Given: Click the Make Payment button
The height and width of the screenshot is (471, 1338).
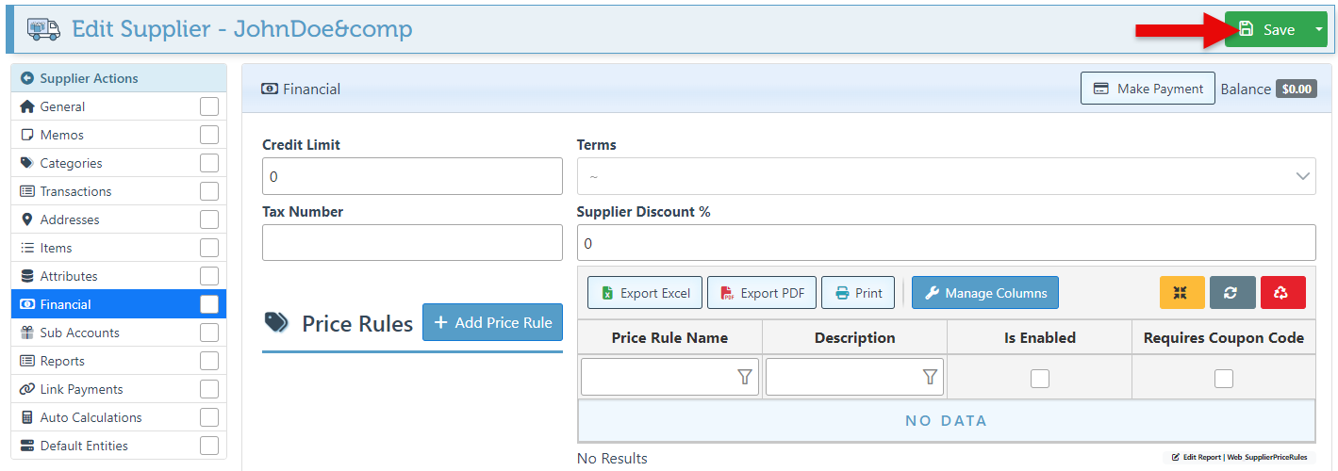Looking at the screenshot, I should (1147, 89).
